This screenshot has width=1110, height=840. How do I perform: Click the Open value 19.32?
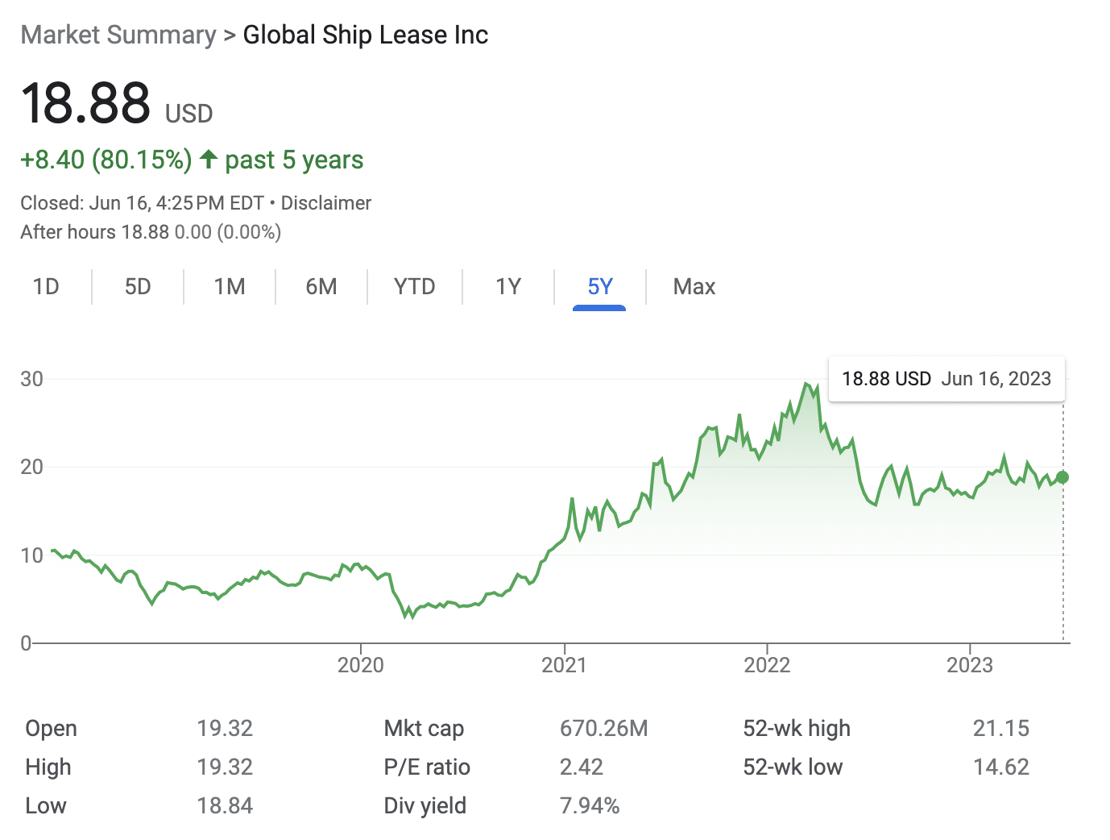coord(225,729)
